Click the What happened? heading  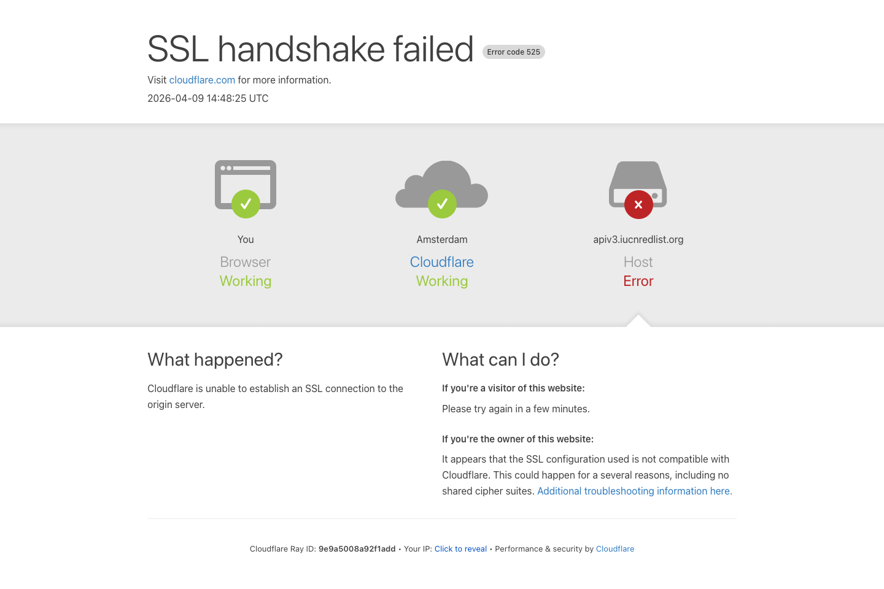pyautogui.click(x=215, y=360)
